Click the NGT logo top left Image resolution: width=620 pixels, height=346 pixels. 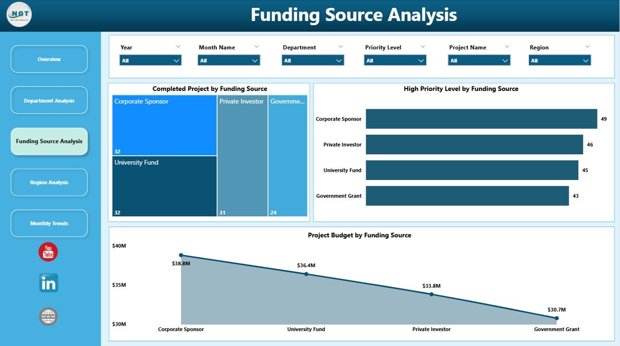point(18,15)
